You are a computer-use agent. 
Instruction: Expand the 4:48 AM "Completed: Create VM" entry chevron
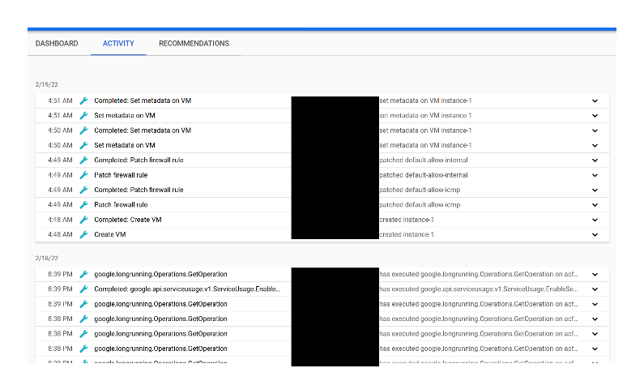click(x=595, y=220)
